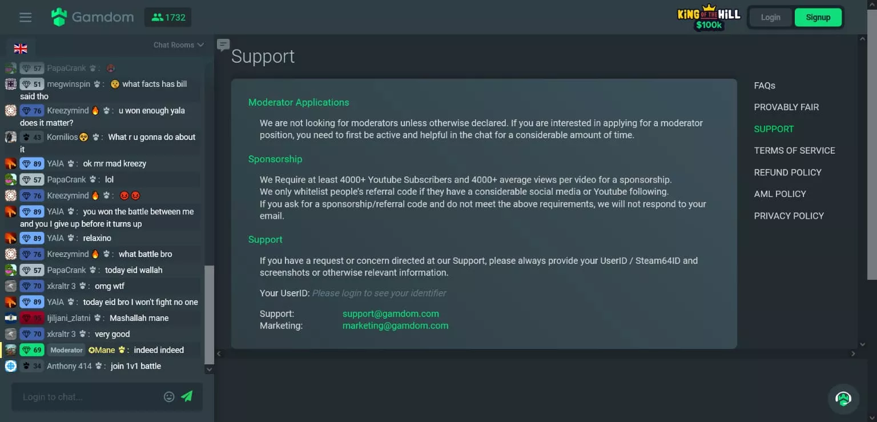Click the paper plane send icon
Viewport: 877px width, 422px height.
click(187, 396)
